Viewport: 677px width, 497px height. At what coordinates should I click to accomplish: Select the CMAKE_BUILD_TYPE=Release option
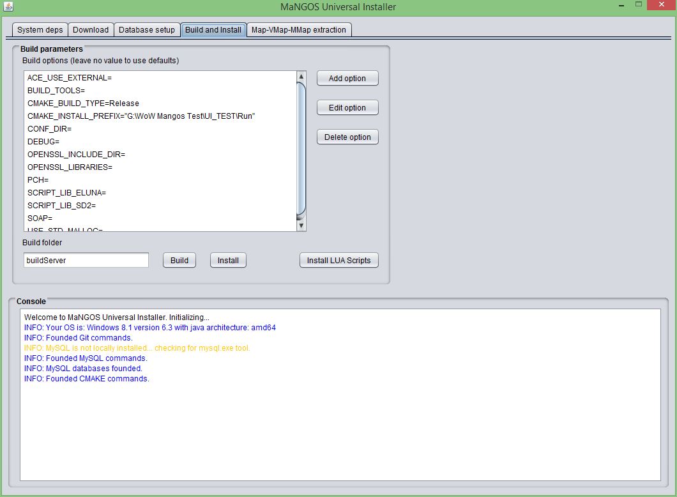click(160, 103)
